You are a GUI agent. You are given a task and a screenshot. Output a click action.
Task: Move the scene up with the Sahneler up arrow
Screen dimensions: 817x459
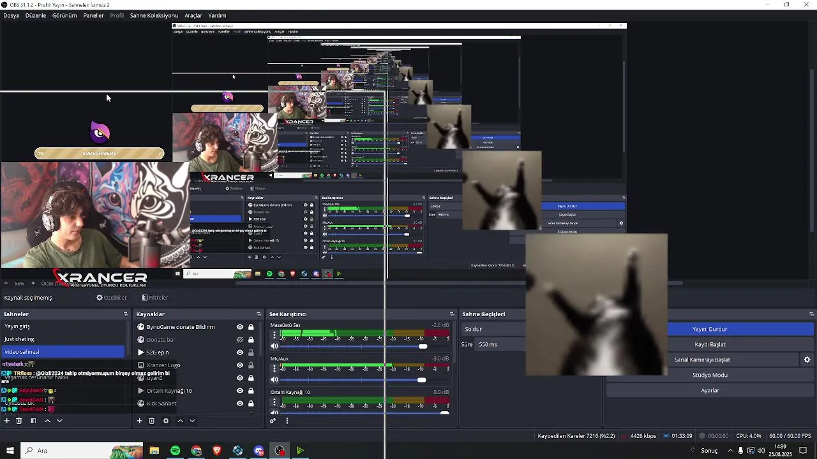[47, 421]
